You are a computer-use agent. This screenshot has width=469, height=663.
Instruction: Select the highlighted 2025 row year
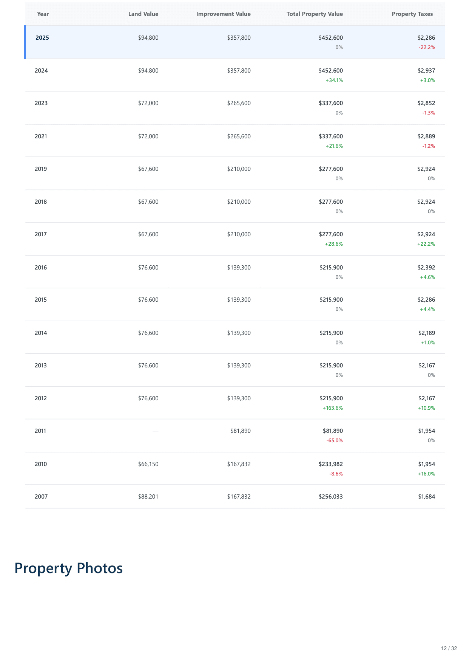pyautogui.click(x=42, y=38)
